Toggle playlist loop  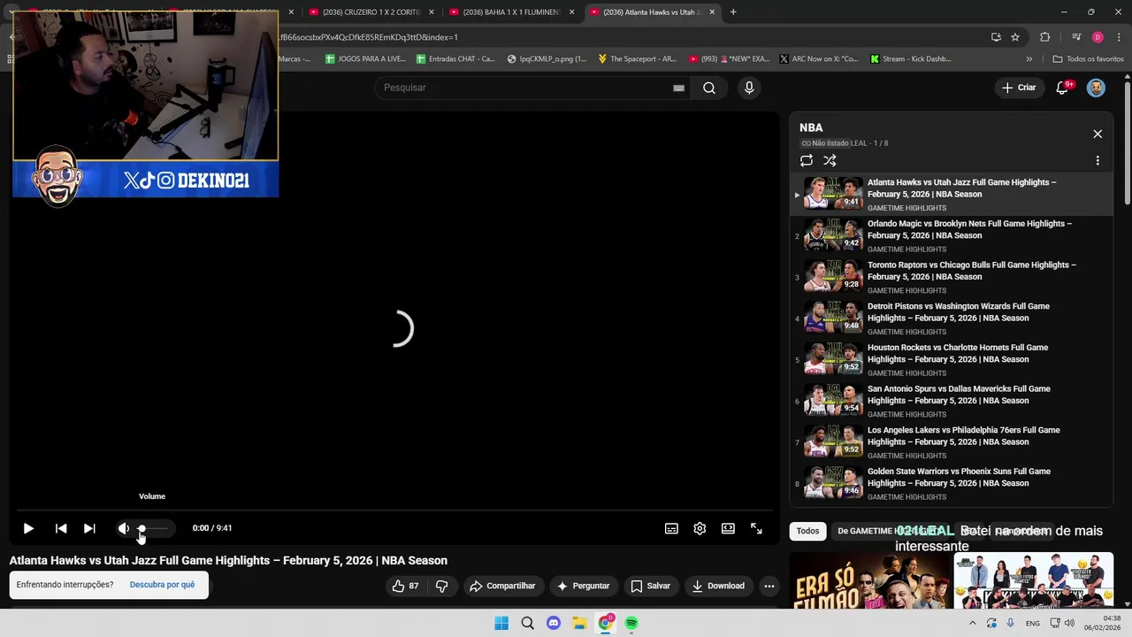pos(807,161)
